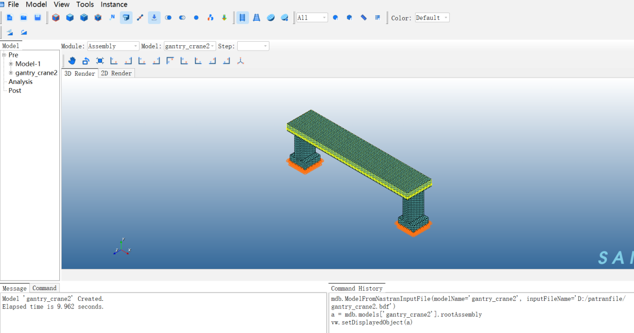Click the second icon in second toolbar row
Screen dimensions: 634x333
24,32
